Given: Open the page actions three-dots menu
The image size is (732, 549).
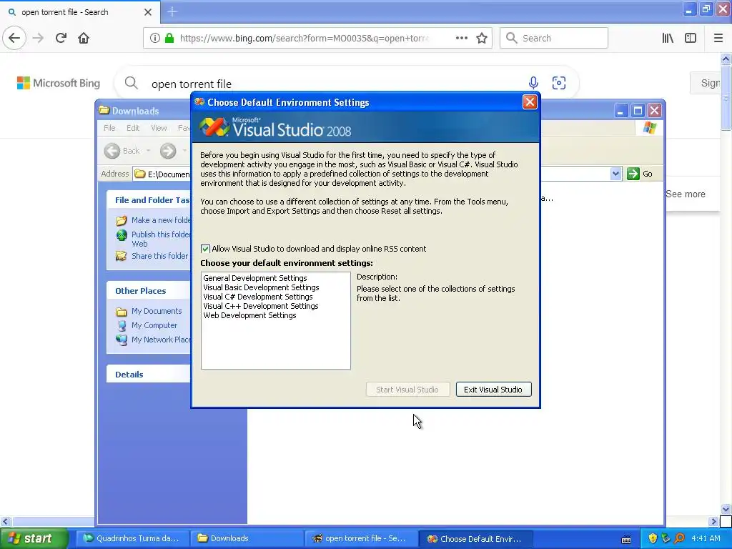Looking at the screenshot, I should [461, 39].
